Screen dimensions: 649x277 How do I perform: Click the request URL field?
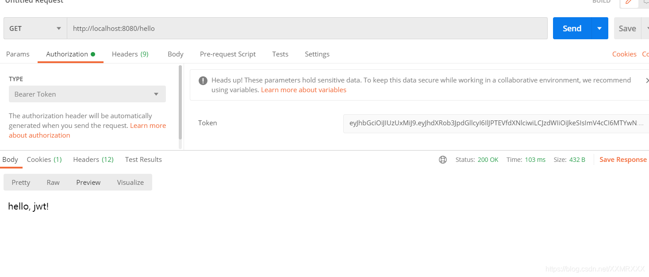(307, 28)
